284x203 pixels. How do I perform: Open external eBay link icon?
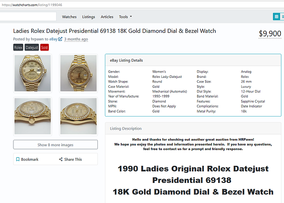click(60, 39)
